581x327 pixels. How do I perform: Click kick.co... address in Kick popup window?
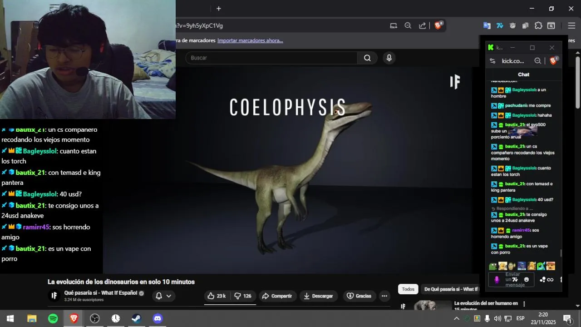tap(513, 61)
